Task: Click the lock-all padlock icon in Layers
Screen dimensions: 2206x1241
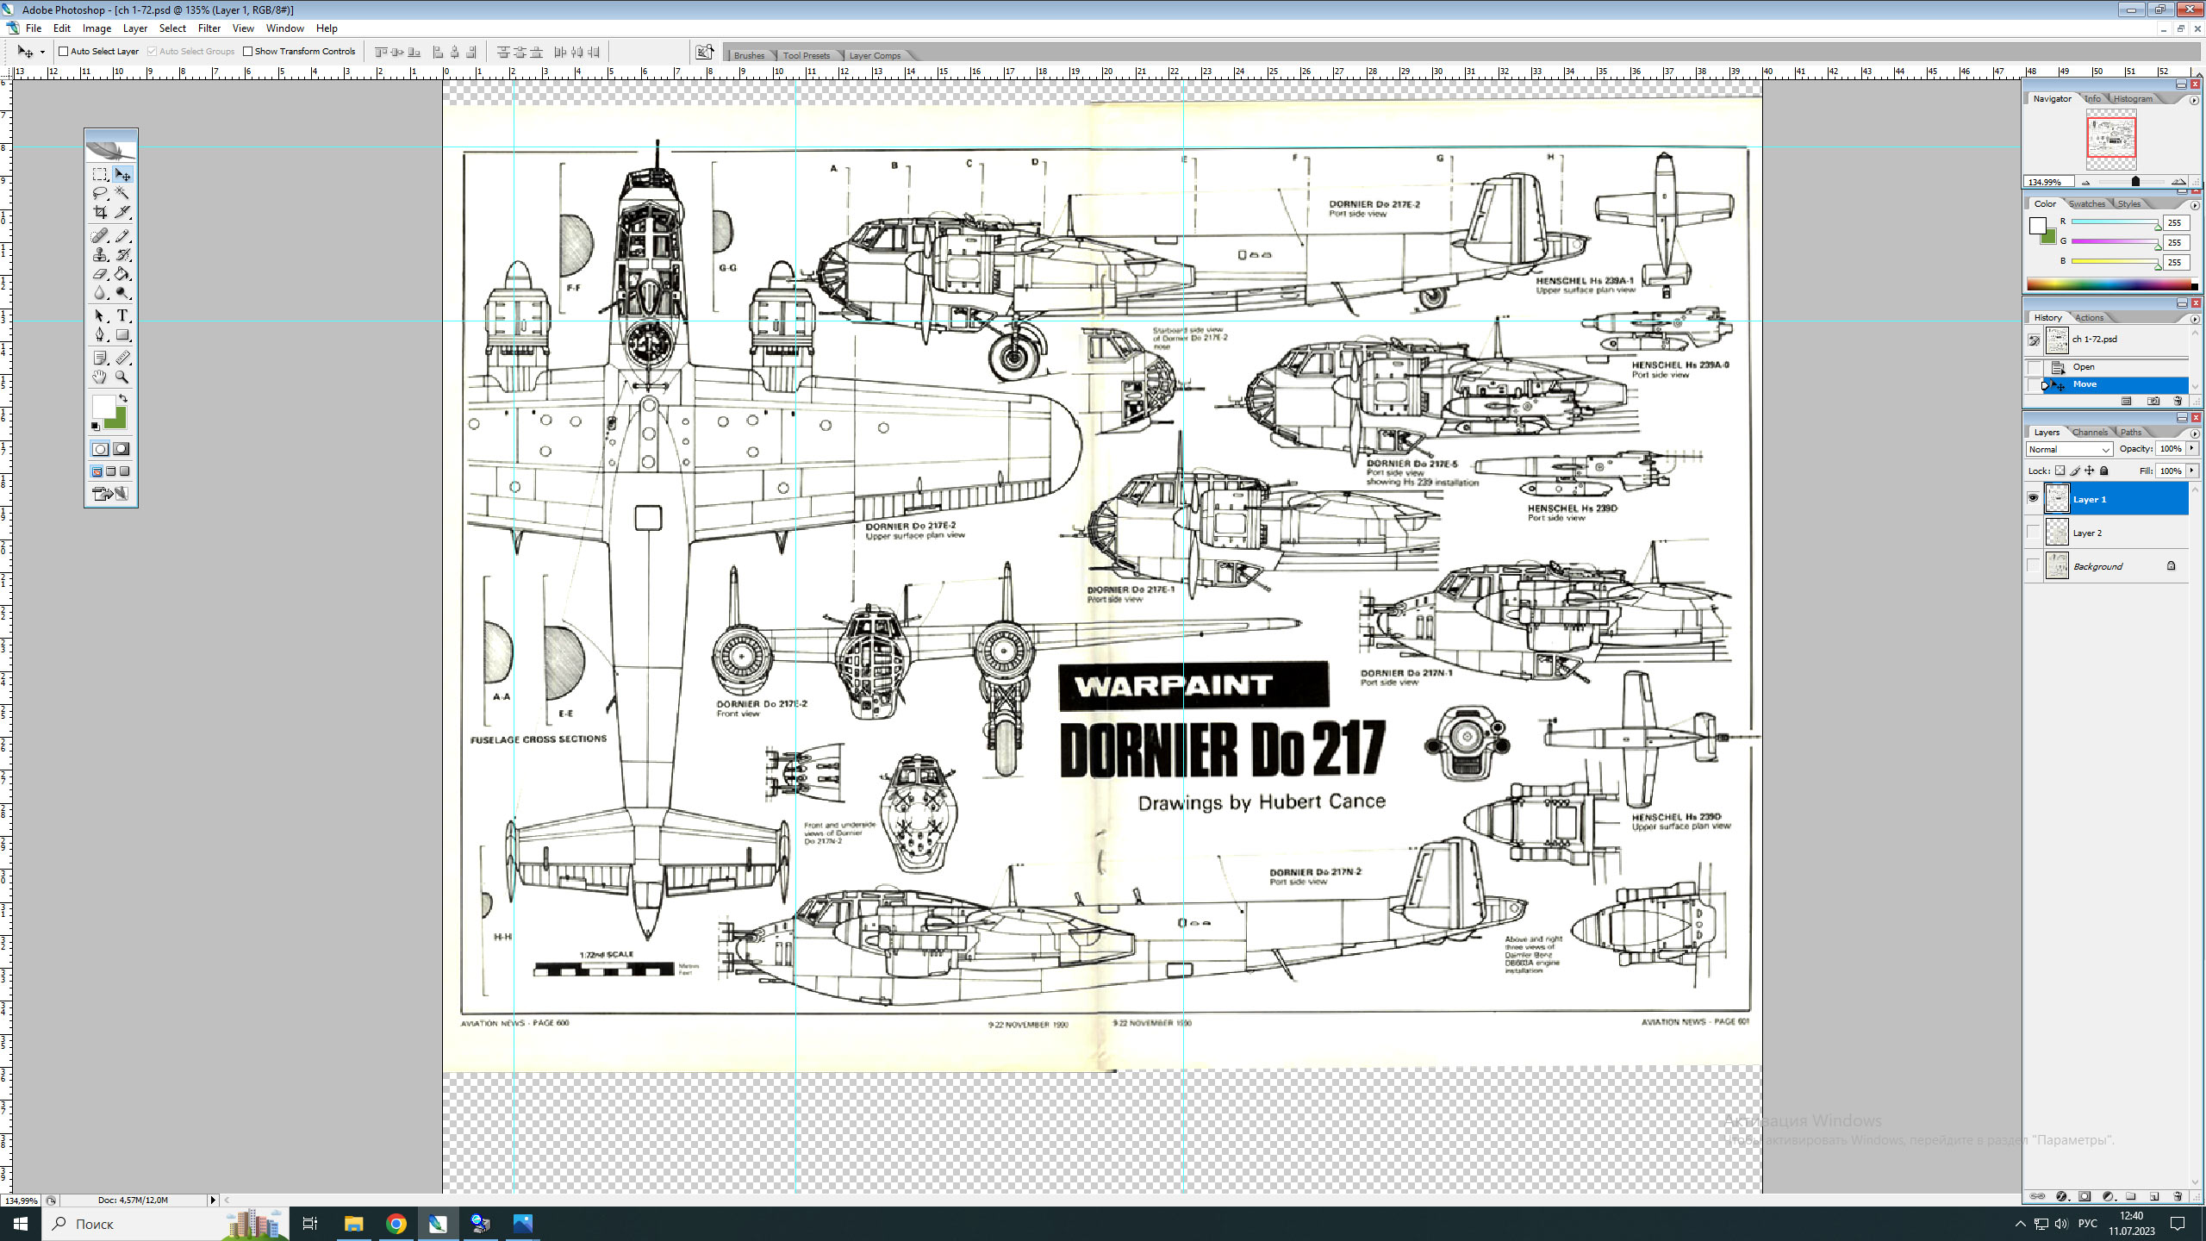Action: point(2103,471)
